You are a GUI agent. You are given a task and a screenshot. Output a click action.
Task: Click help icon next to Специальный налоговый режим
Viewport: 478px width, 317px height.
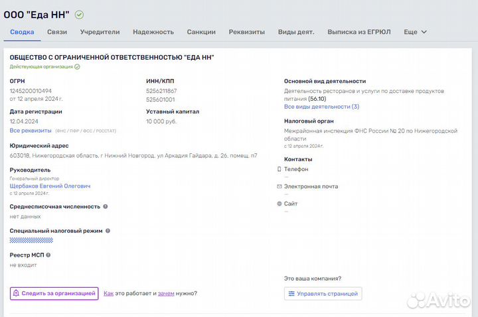coord(108,231)
